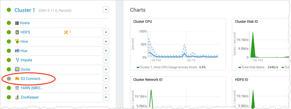The height and width of the screenshot is (109, 291).
Task: Click the S3 Connector cloud icon
Action: pos(17,78)
